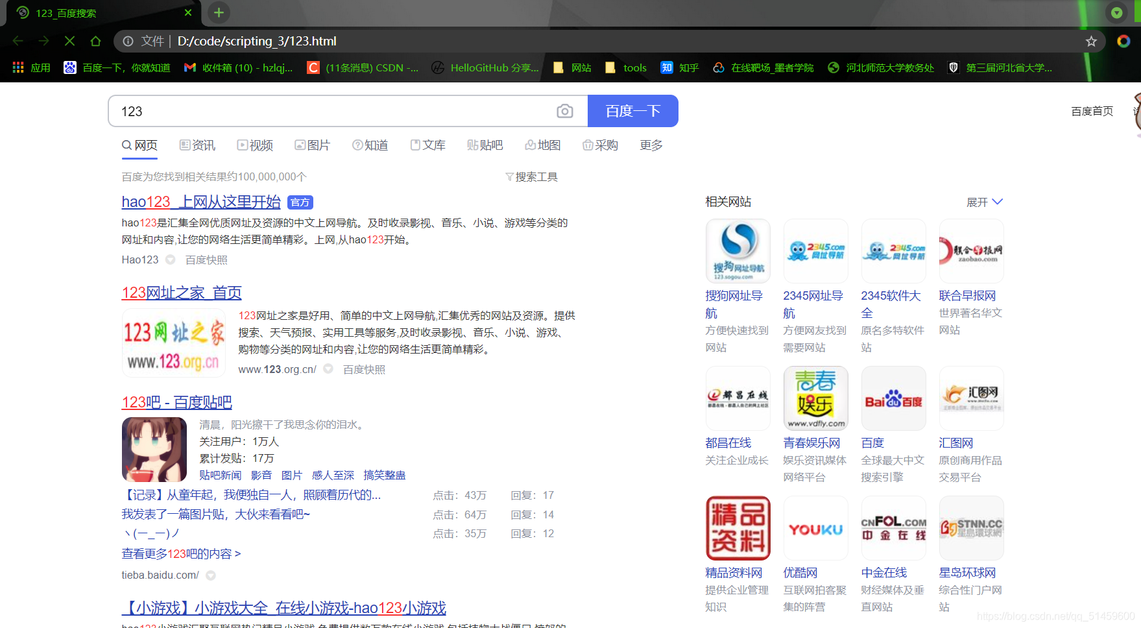
Task: Open 河北师范大学教务处 bookmark
Action: coord(881,67)
